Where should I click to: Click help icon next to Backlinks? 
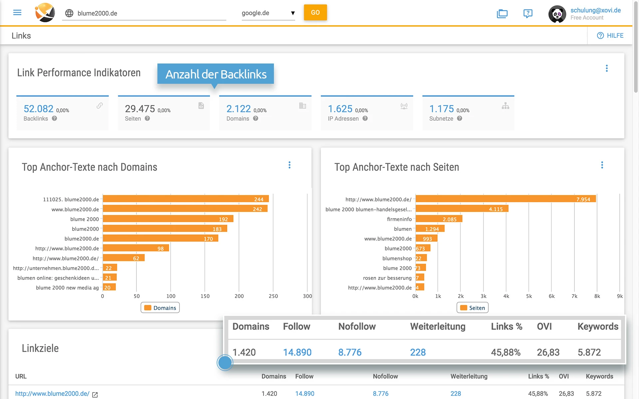54,118
